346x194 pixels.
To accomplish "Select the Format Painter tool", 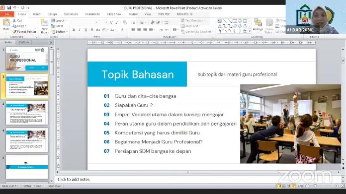I will click(x=24, y=32).
